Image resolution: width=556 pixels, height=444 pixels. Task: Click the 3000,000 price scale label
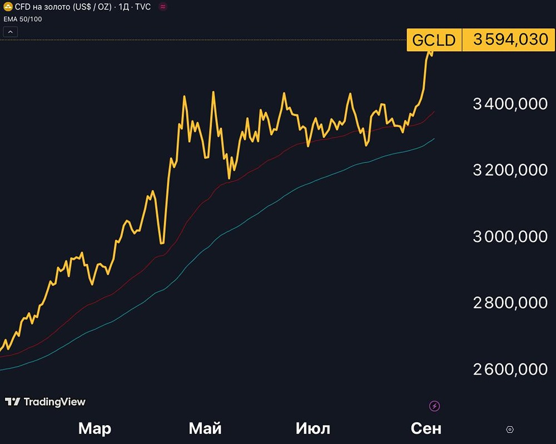510,237
